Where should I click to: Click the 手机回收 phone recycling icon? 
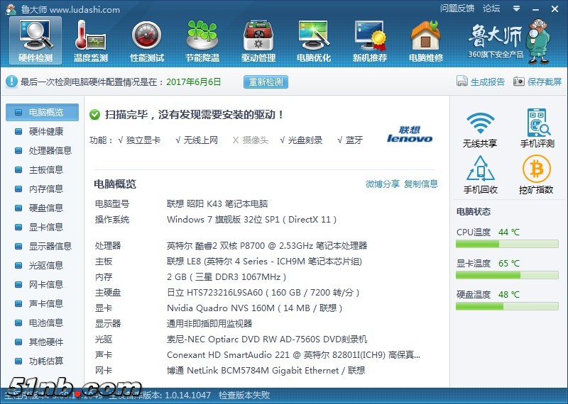click(x=480, y=175)
